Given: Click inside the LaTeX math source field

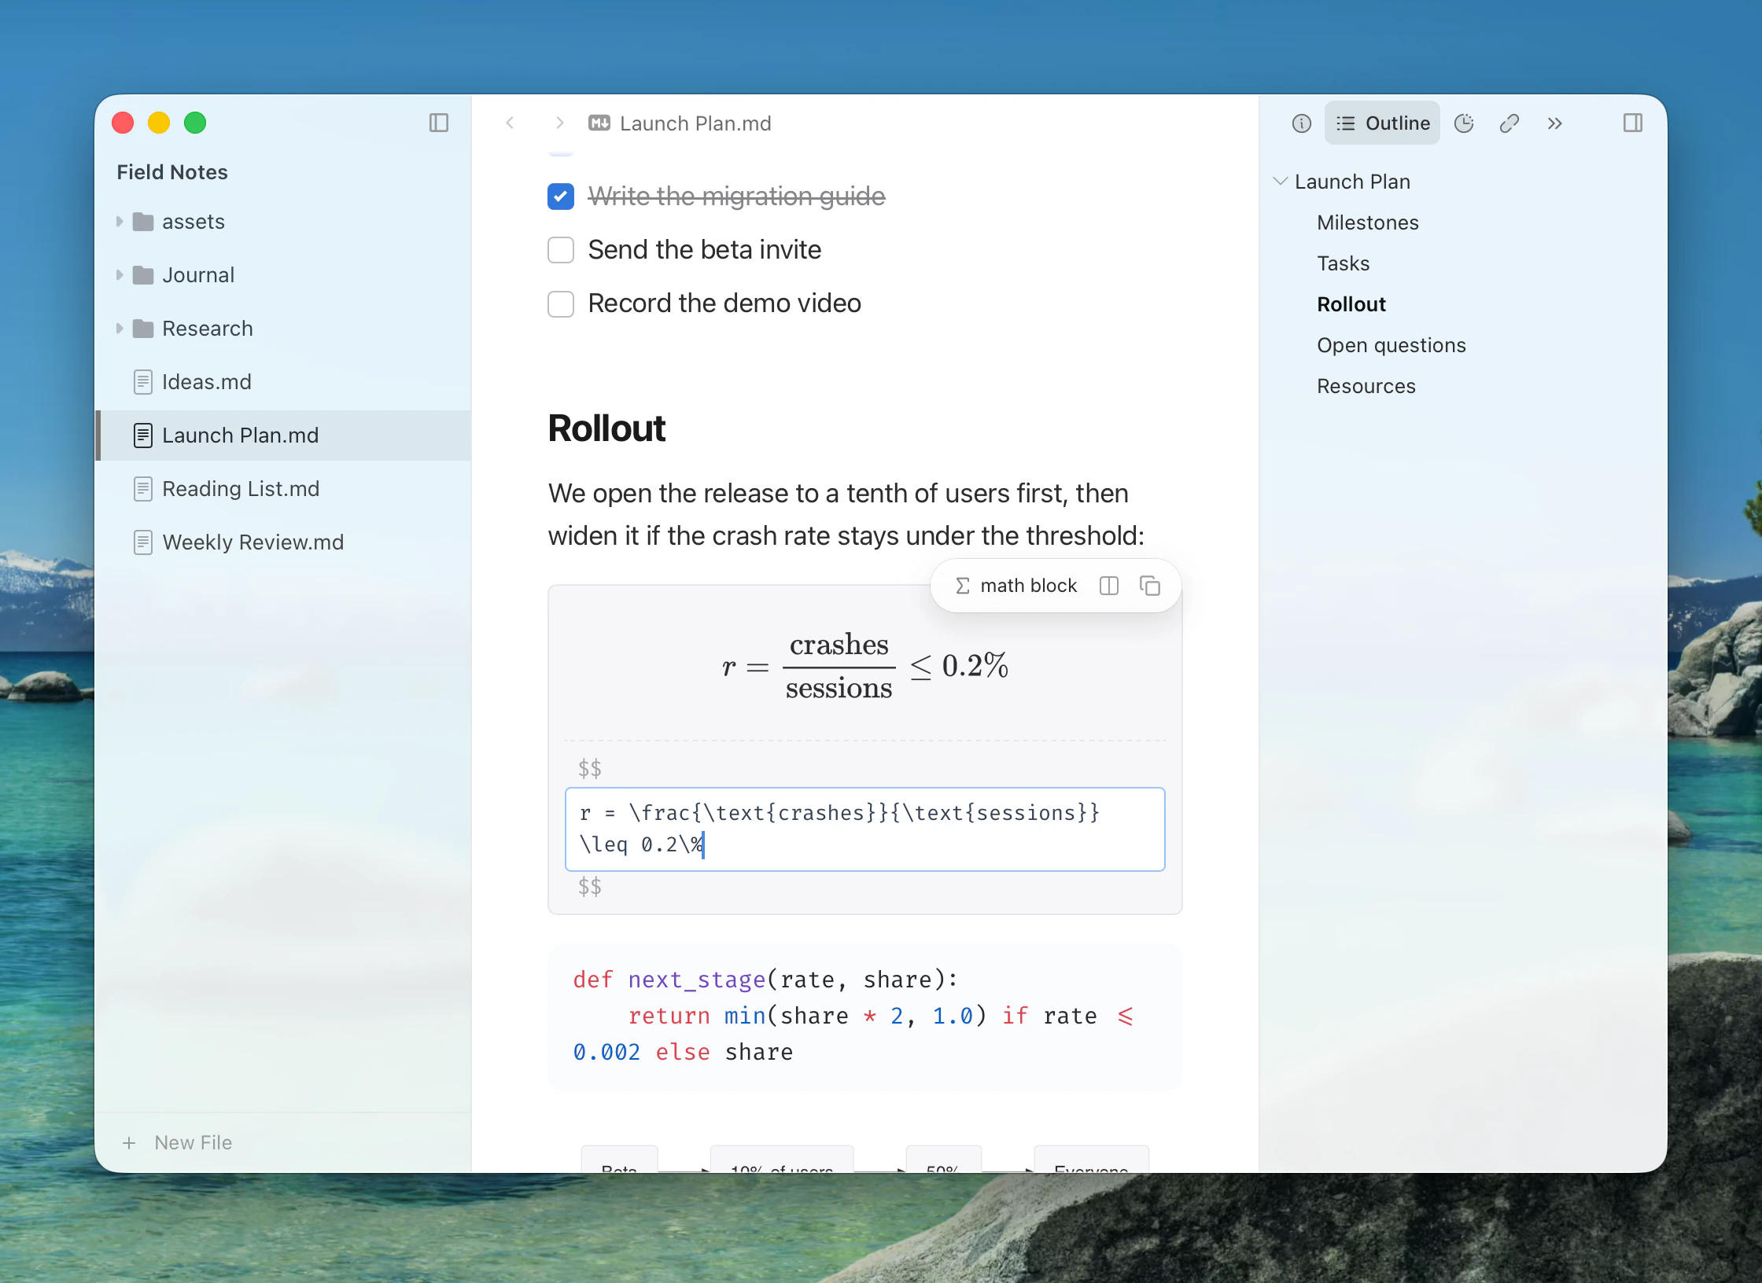Looking at the screenshot, I should pos(864,829).
